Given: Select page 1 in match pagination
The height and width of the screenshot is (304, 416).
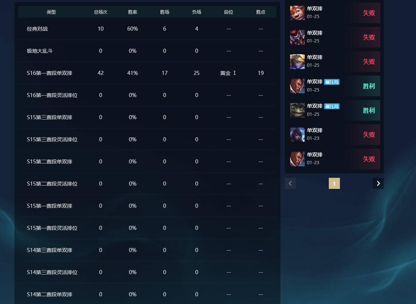Looking at the screenshot, I should 334,183.
